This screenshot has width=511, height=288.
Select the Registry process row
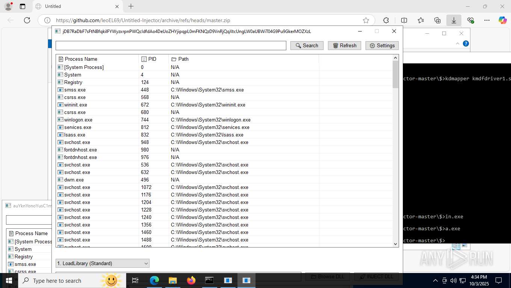click(224, 82)
